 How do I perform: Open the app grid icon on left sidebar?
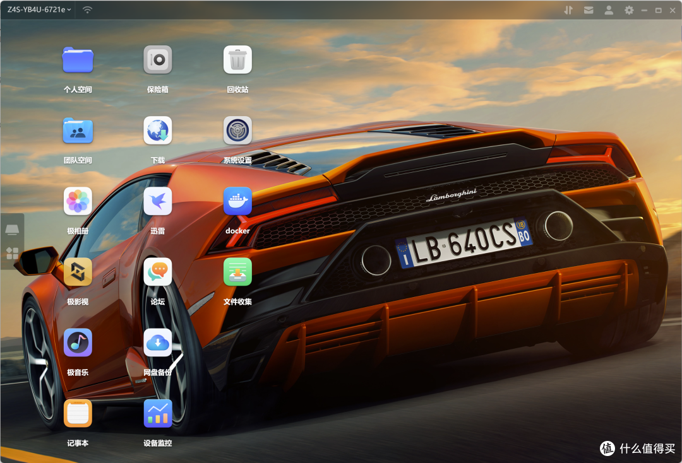[x=12, y=253]
